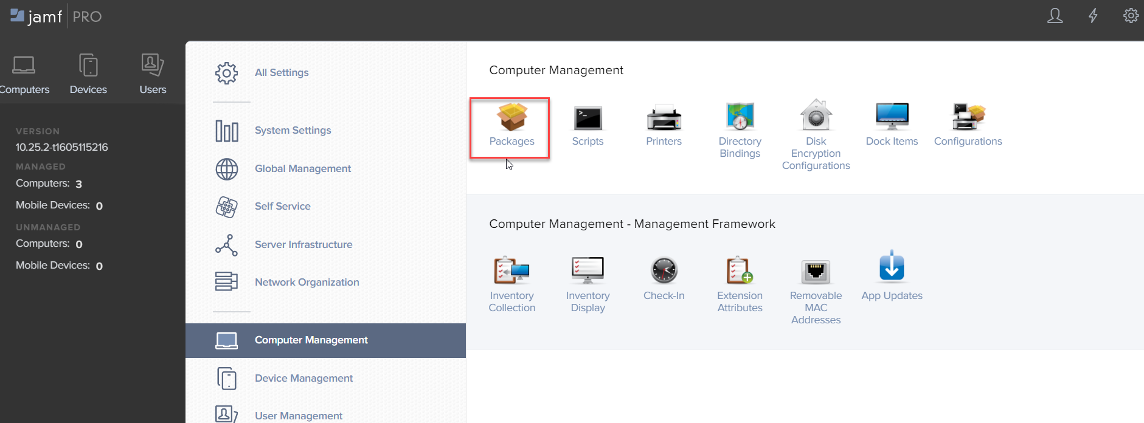Open Disk Encryption Configurations
The height and width of the screenshot is (423, 1144).
(x=816, y=116)
